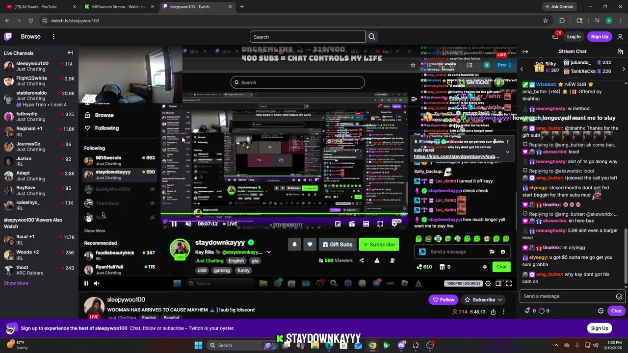The width and height of the screenshot is (628, 353).
Task: Open more options under the stream
Action: click(x=503, y=312)
